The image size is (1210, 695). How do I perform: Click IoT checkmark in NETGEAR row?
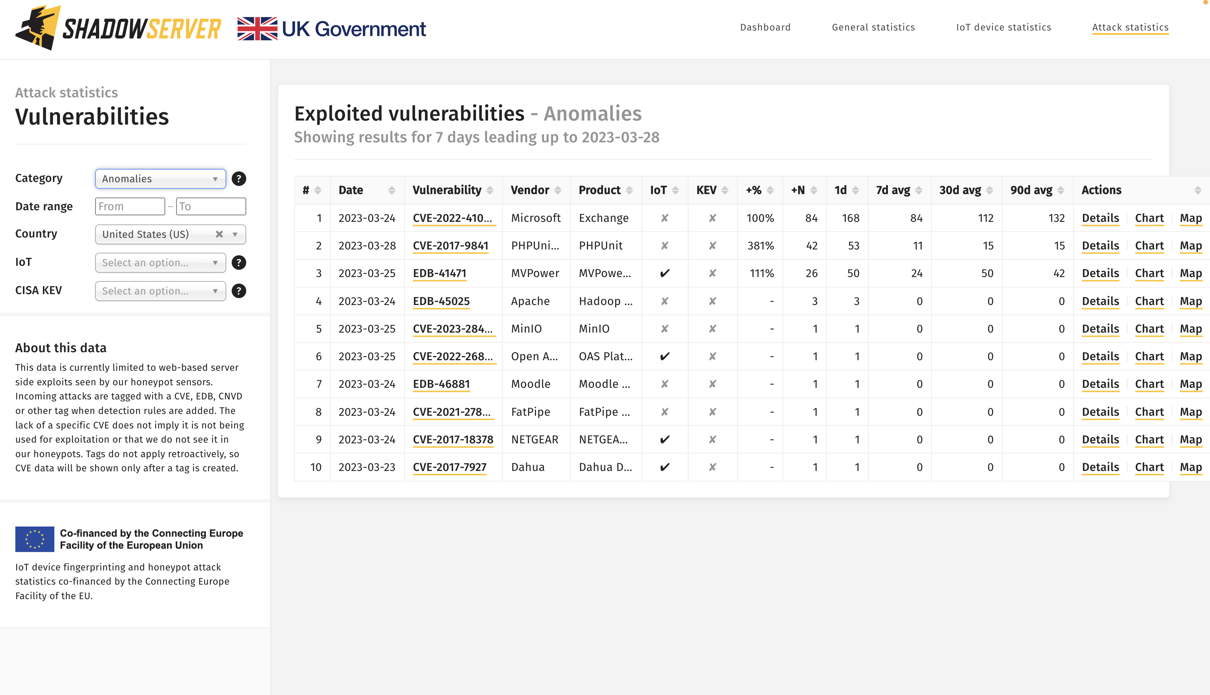tap(665, 440)
